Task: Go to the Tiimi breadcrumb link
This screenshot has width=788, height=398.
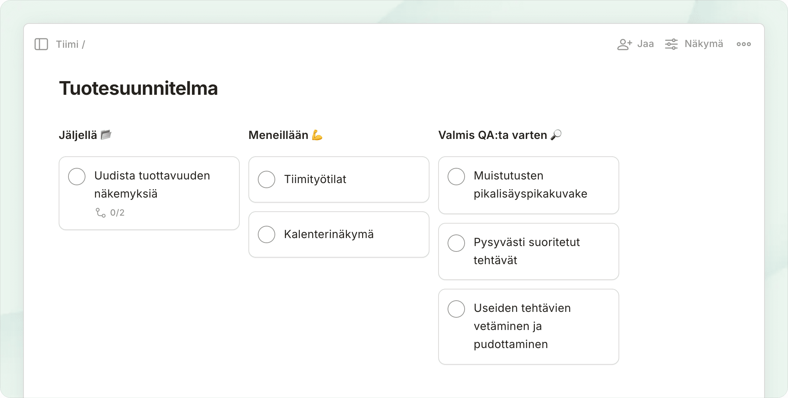Action: coord(67,44)
